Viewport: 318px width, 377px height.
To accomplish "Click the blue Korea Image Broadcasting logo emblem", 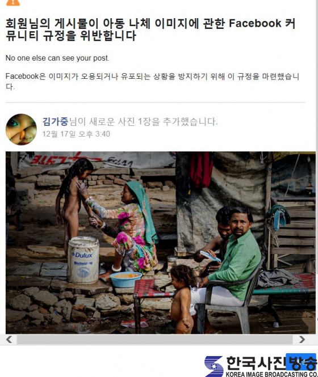I will pyautogui.click(x=214, y=366).
